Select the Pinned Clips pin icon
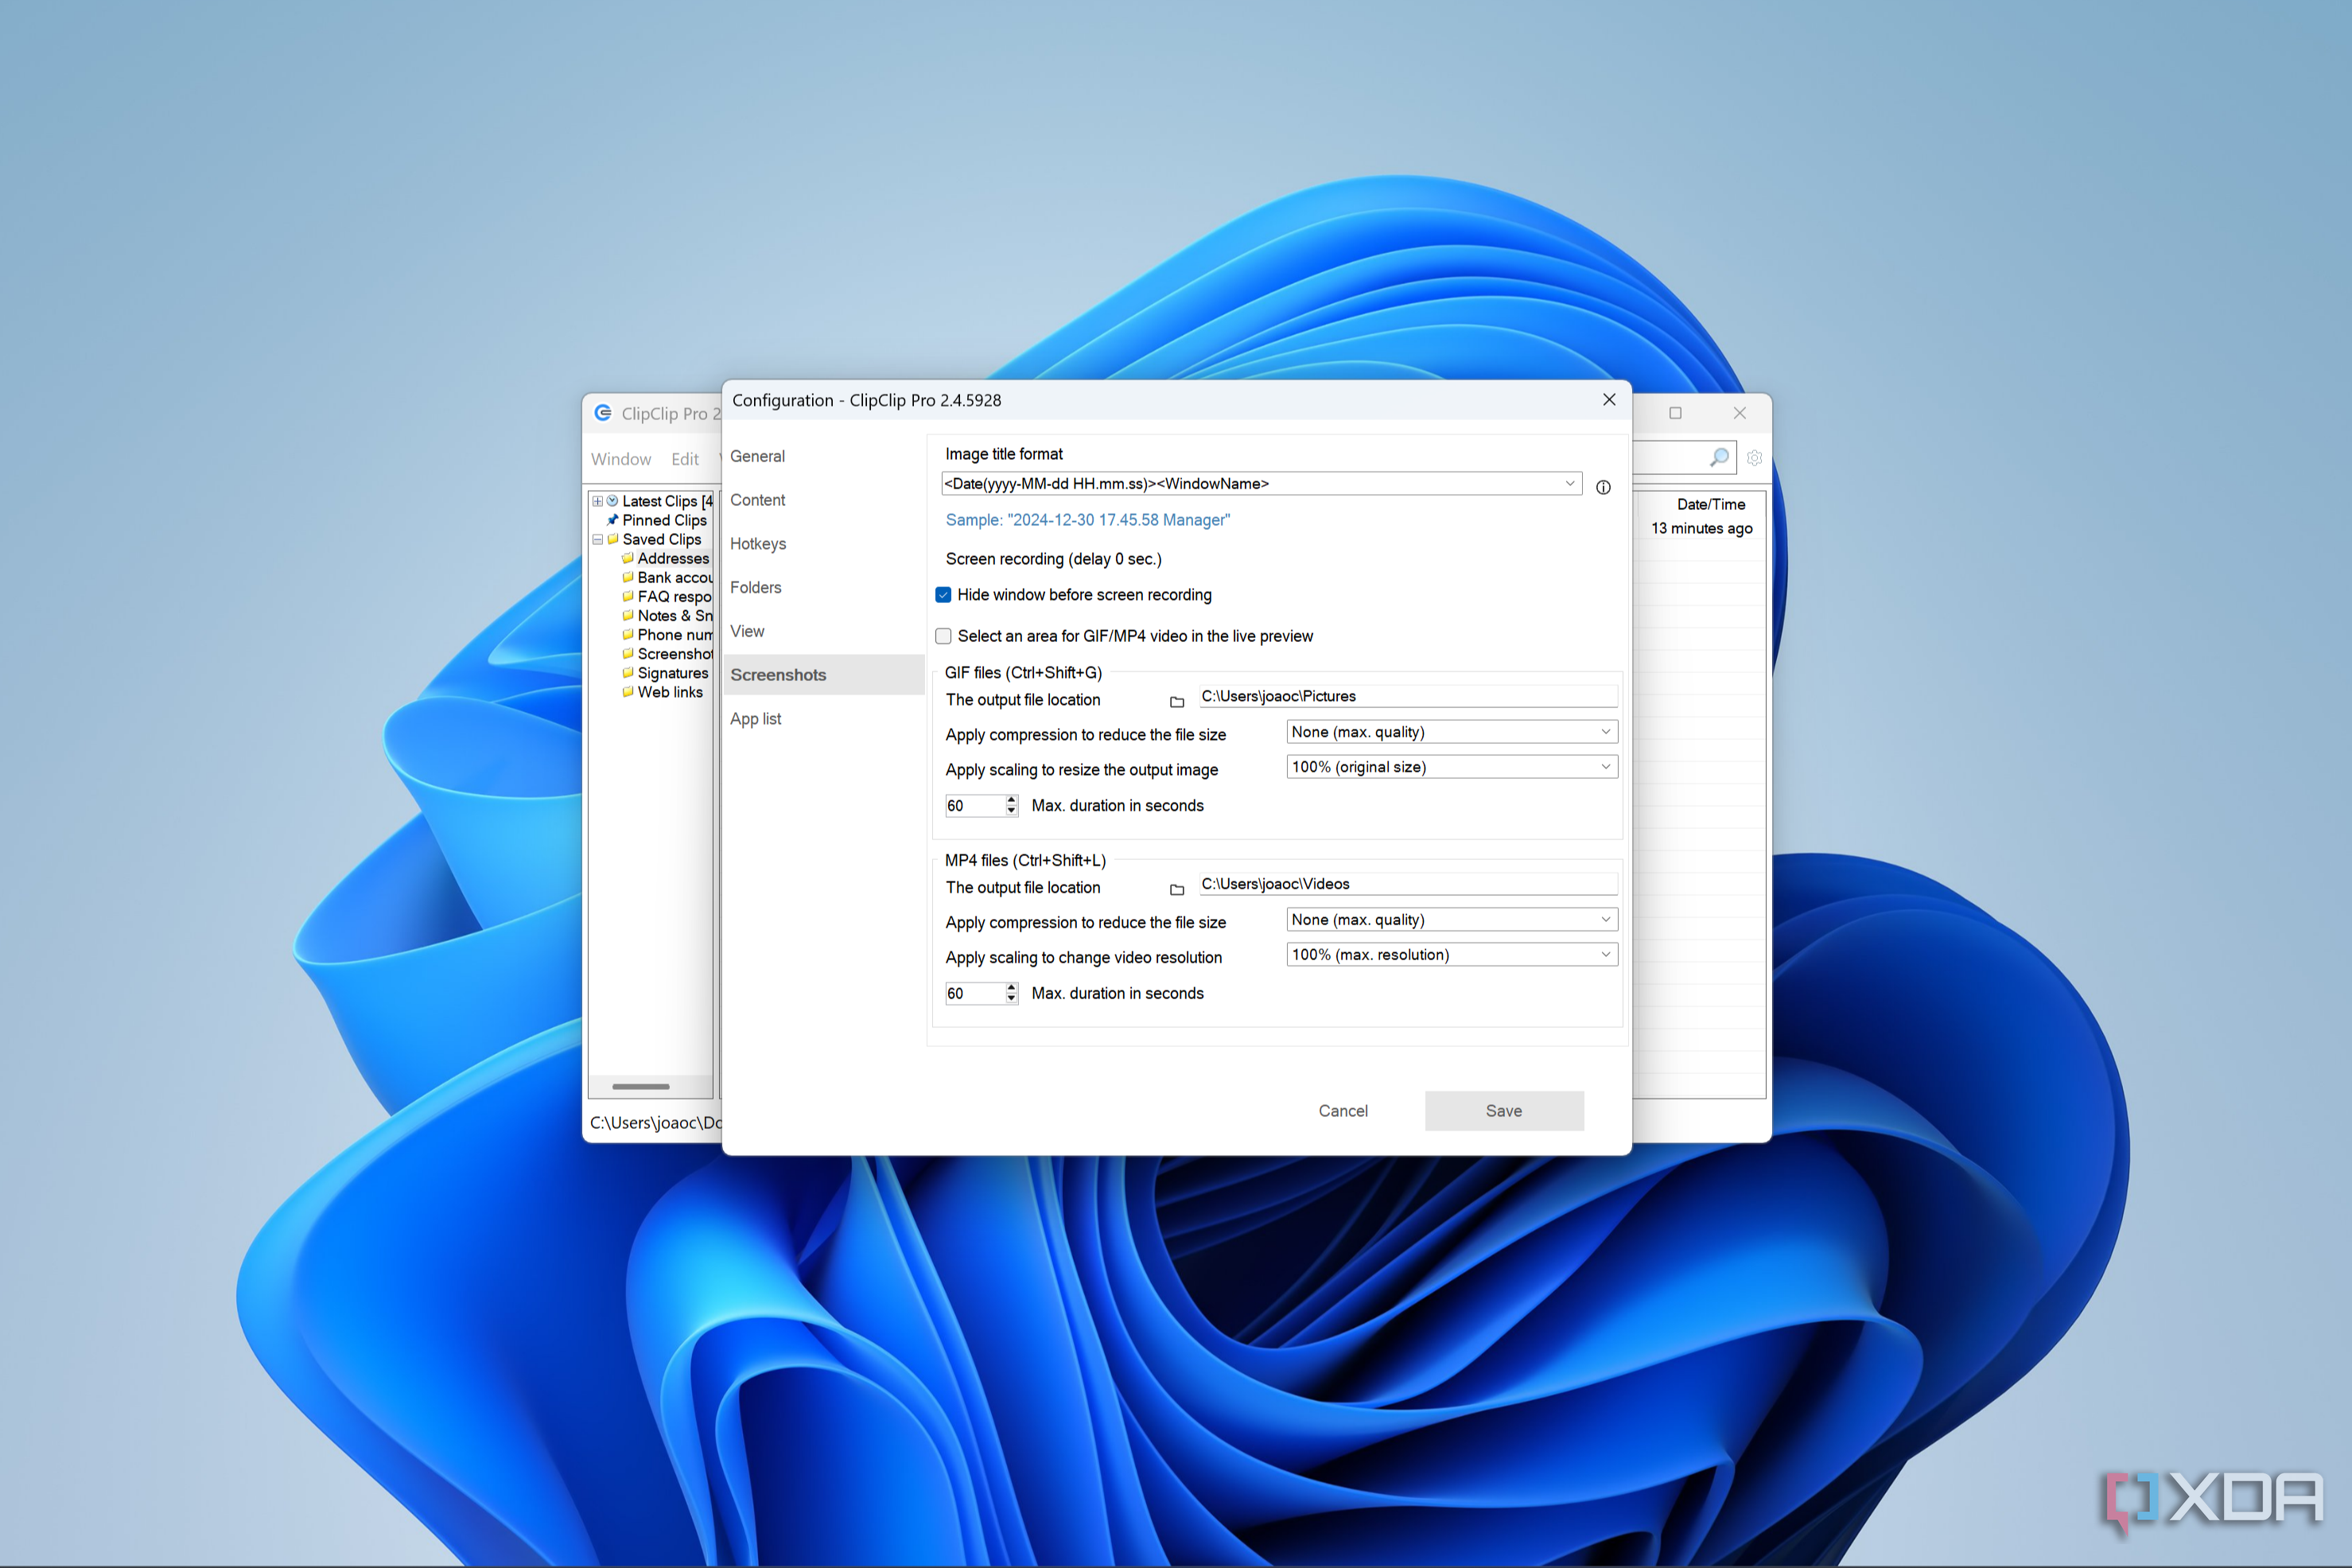The image size is (2352, 1568). (x=612, y=520)
